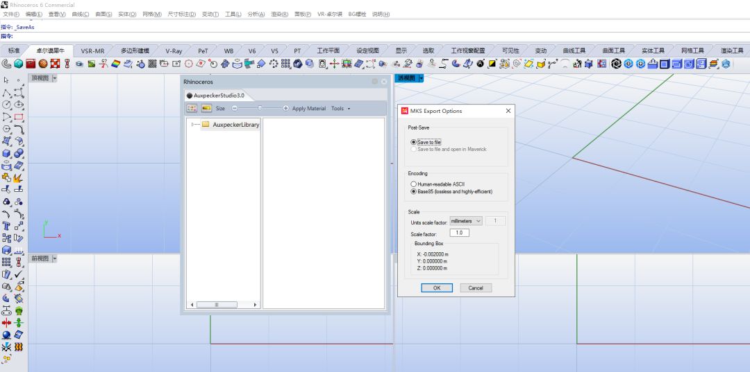Choose the red Rectangle tool

[x=19, y=117]
